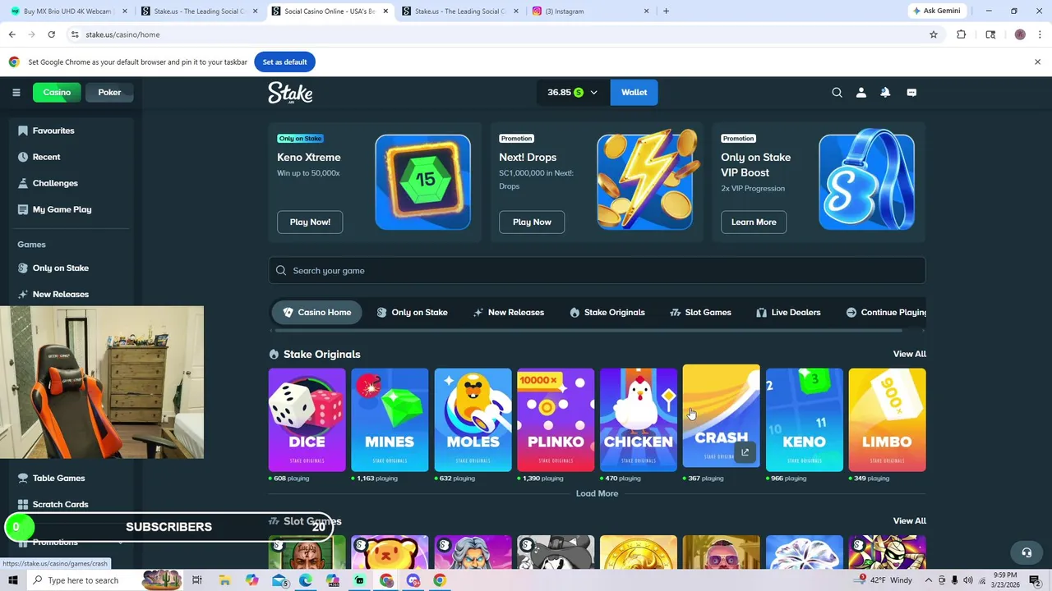Switch to the Instagram tab

590,11
